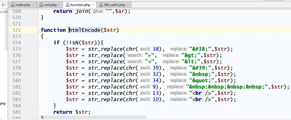Click the PHP file icon on function.php tab
Screen dimensions: 291x120
68,5
